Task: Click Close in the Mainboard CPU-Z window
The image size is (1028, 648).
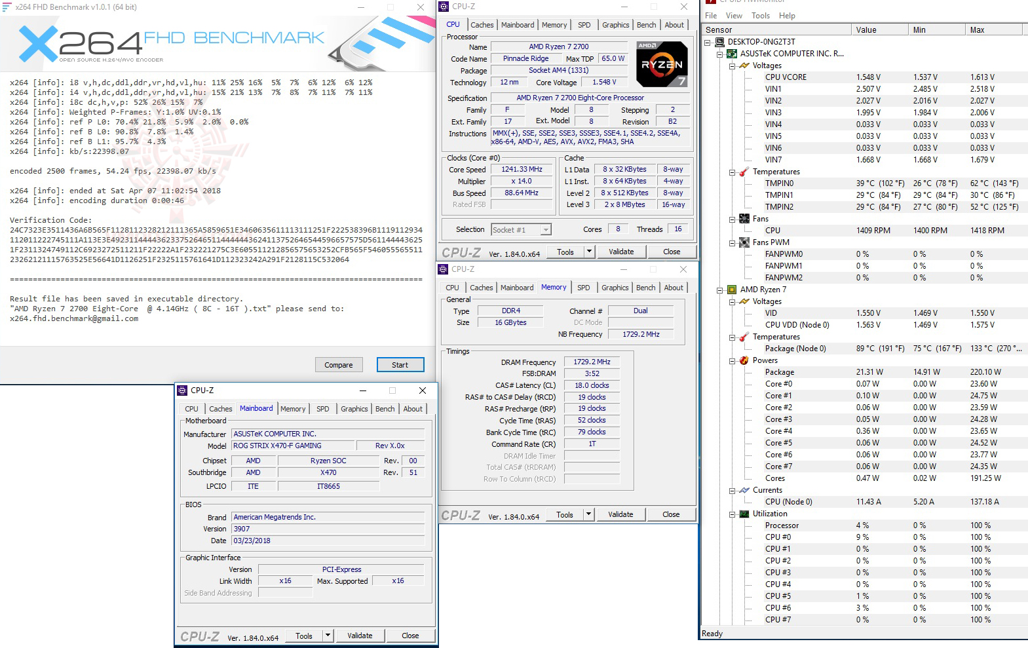Action: pyautogui.click(x=410, y=636)
